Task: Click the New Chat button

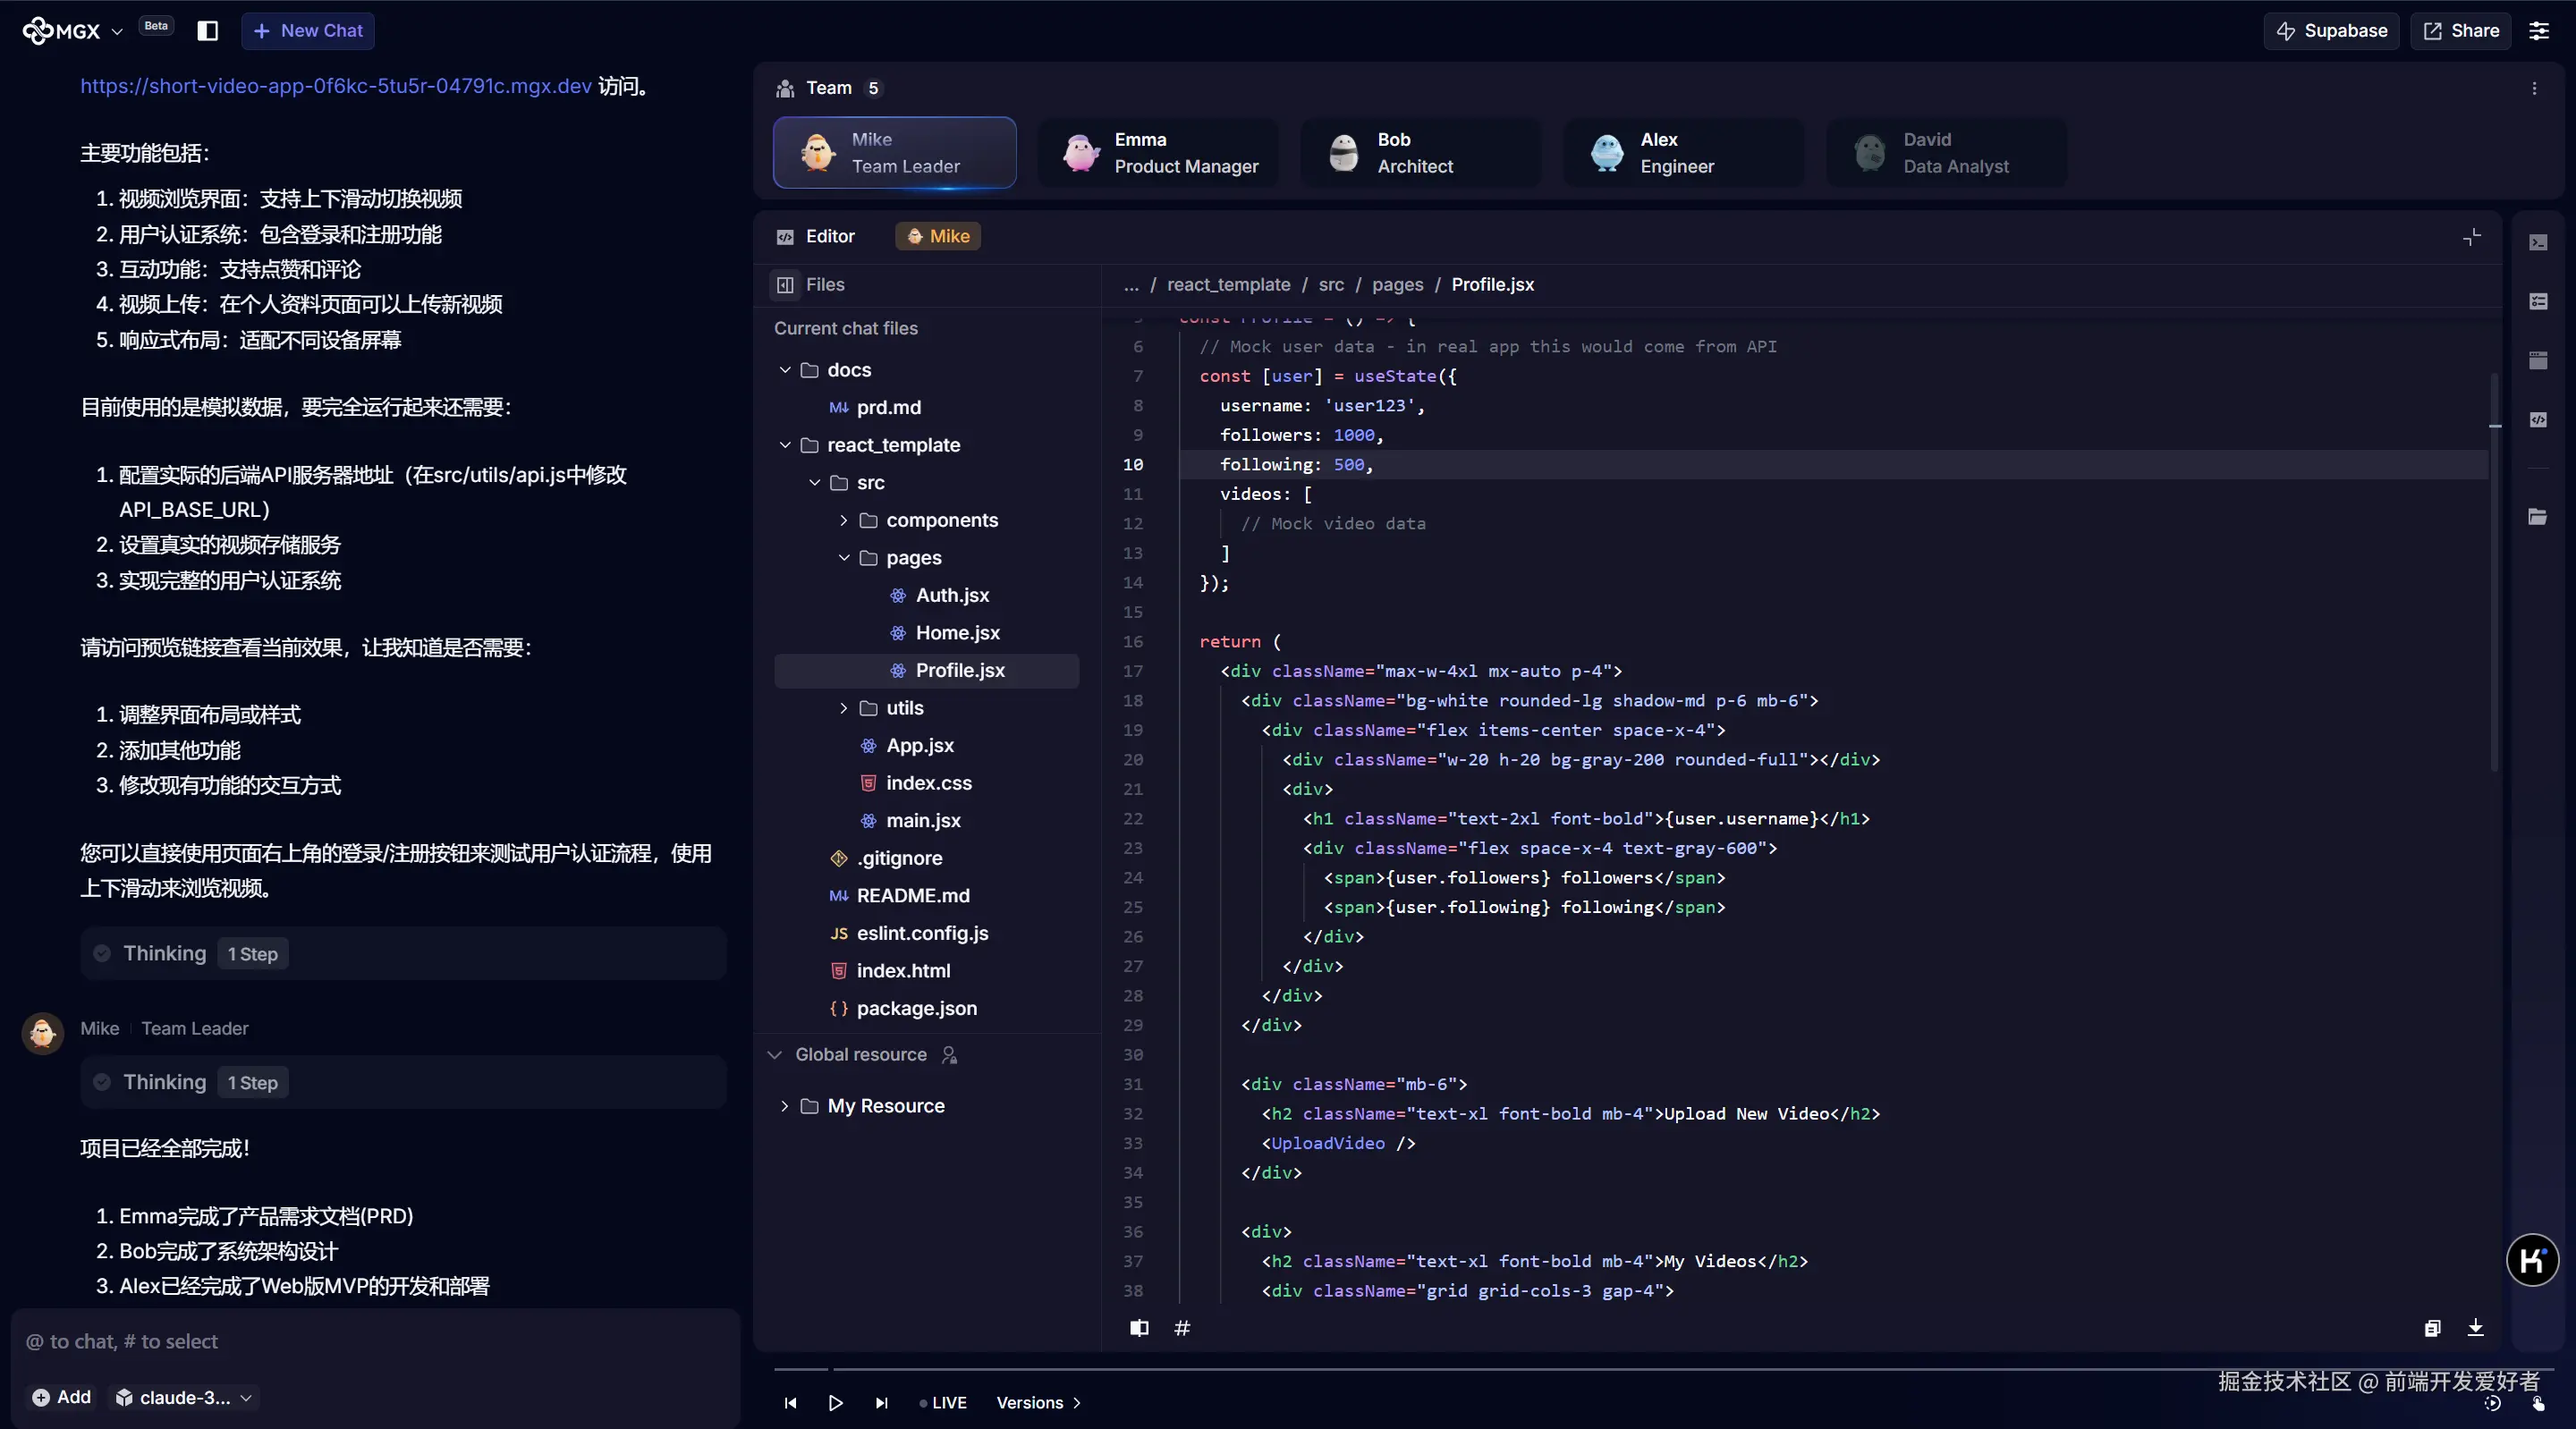Action: 307,31
